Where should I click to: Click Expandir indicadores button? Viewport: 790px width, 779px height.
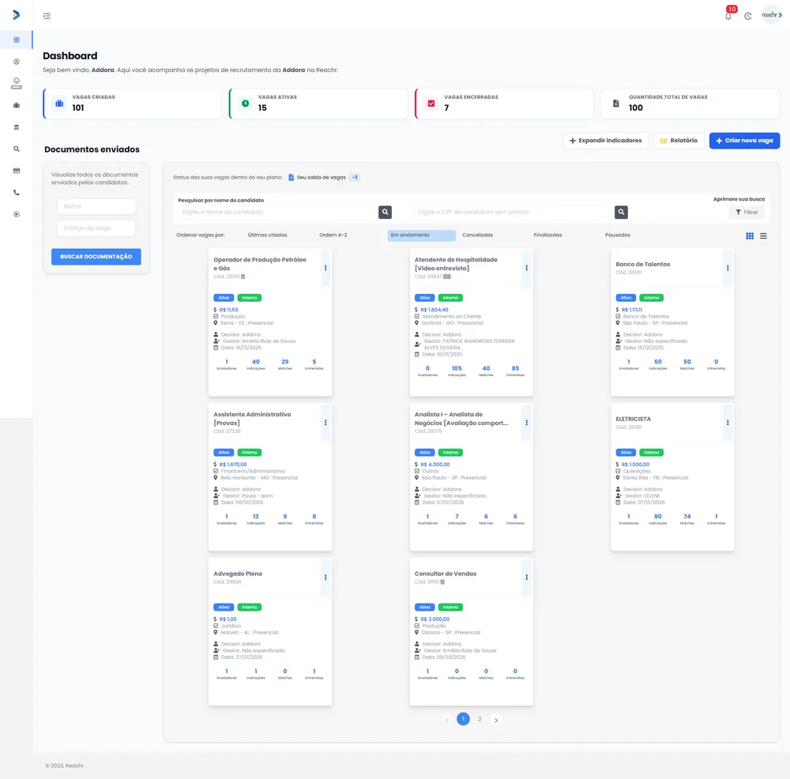(x=606, y=141)
